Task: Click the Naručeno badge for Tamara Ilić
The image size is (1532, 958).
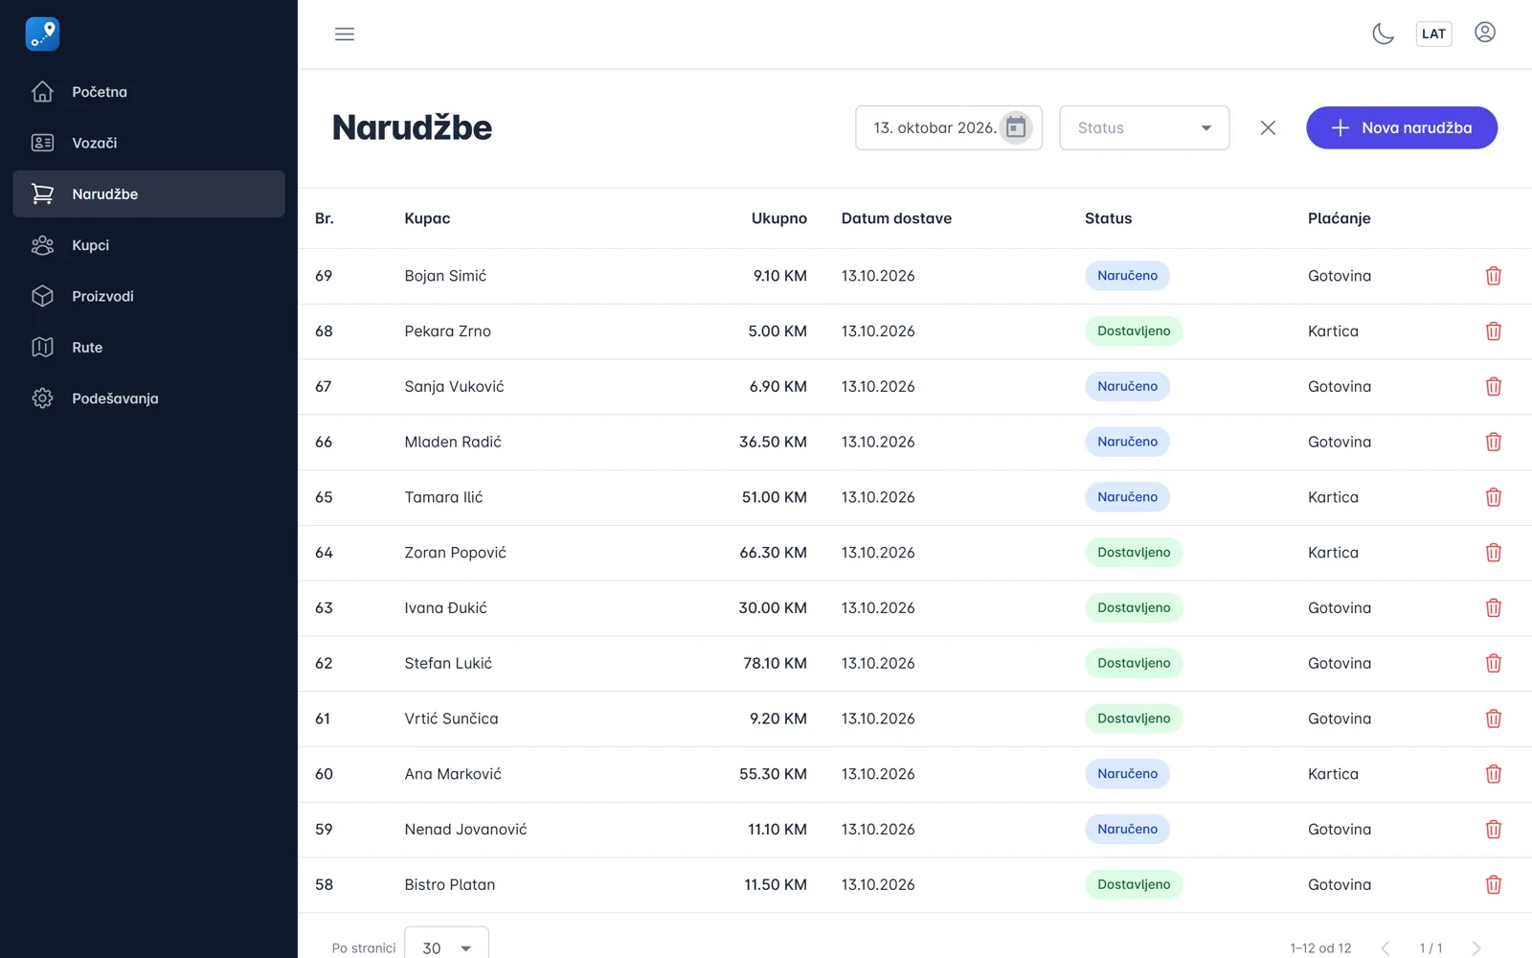Action: coord(1127,497)
